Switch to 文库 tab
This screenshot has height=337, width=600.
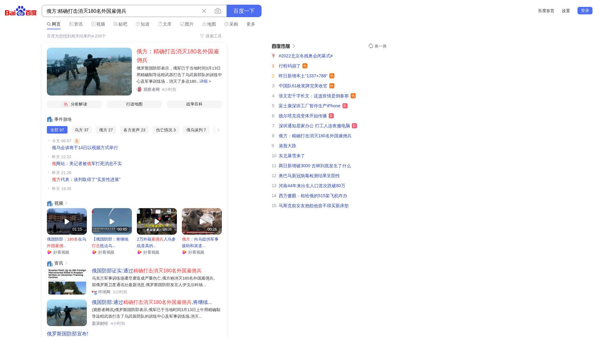tap(165, 24)
